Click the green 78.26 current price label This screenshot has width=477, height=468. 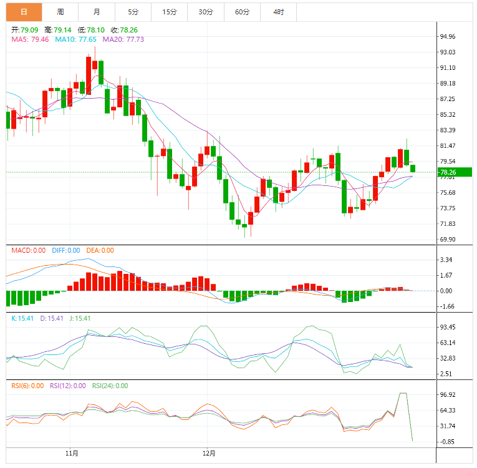pos(455,172)
